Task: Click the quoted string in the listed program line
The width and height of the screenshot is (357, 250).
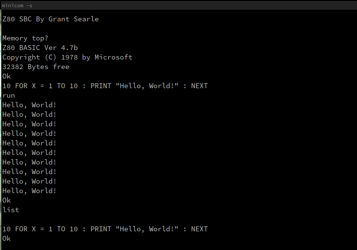Action: point(147,229)
